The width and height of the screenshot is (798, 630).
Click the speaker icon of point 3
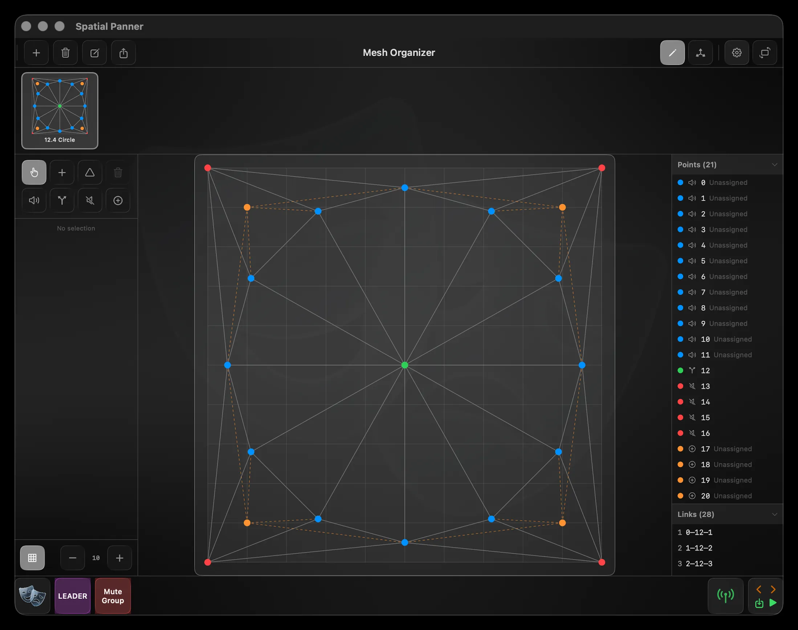pos(692,229)
